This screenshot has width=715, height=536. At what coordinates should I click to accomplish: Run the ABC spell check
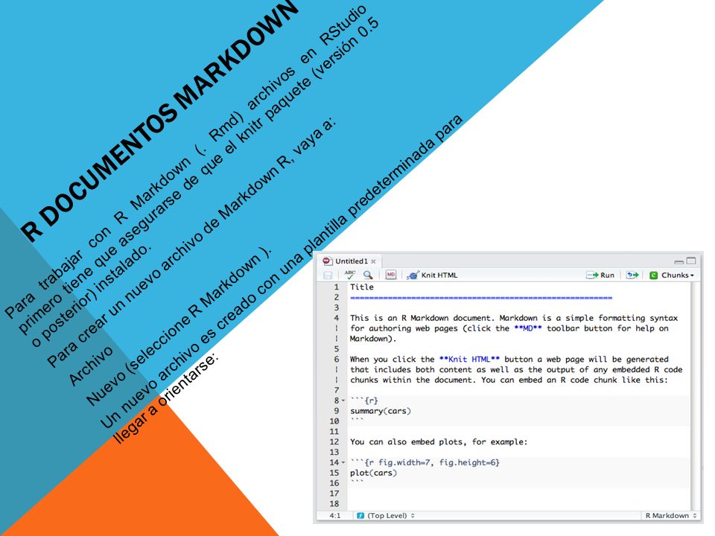350,275
